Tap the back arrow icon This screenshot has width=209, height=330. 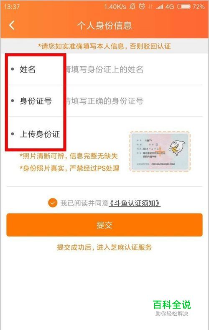12,25
